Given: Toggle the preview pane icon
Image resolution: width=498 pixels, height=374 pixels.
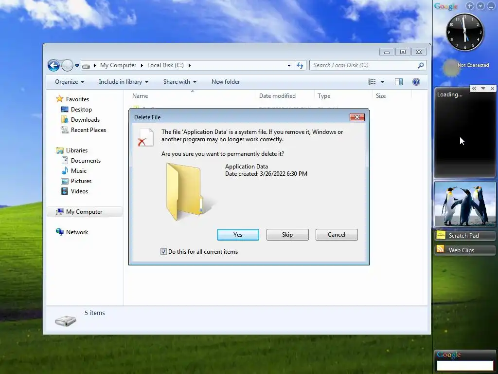Looking at the screenshot, I should click(x=399, y=82).
